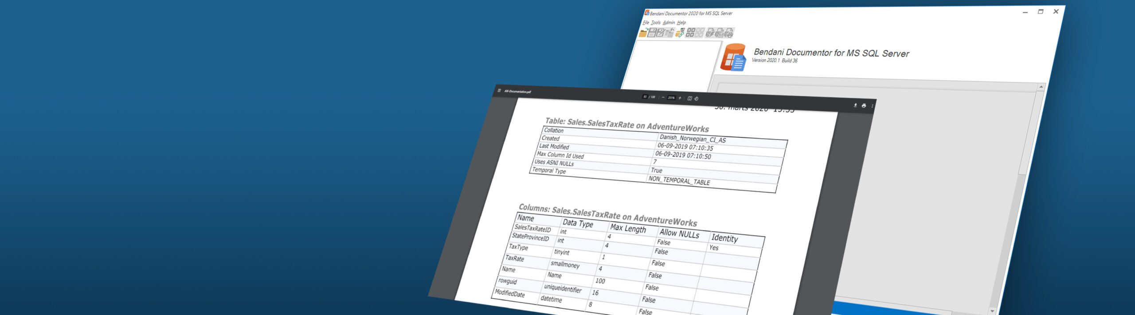
Task: Click the '100' max length cell
Action: click(600, 281)
